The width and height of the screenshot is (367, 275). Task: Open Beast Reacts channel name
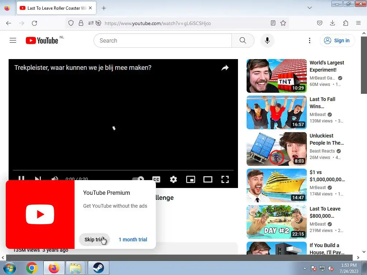click(x=322, y=151)
